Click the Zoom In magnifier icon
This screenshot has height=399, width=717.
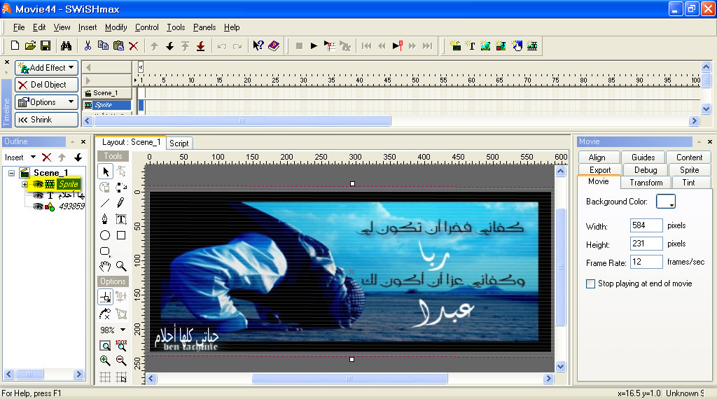(105, 361)
